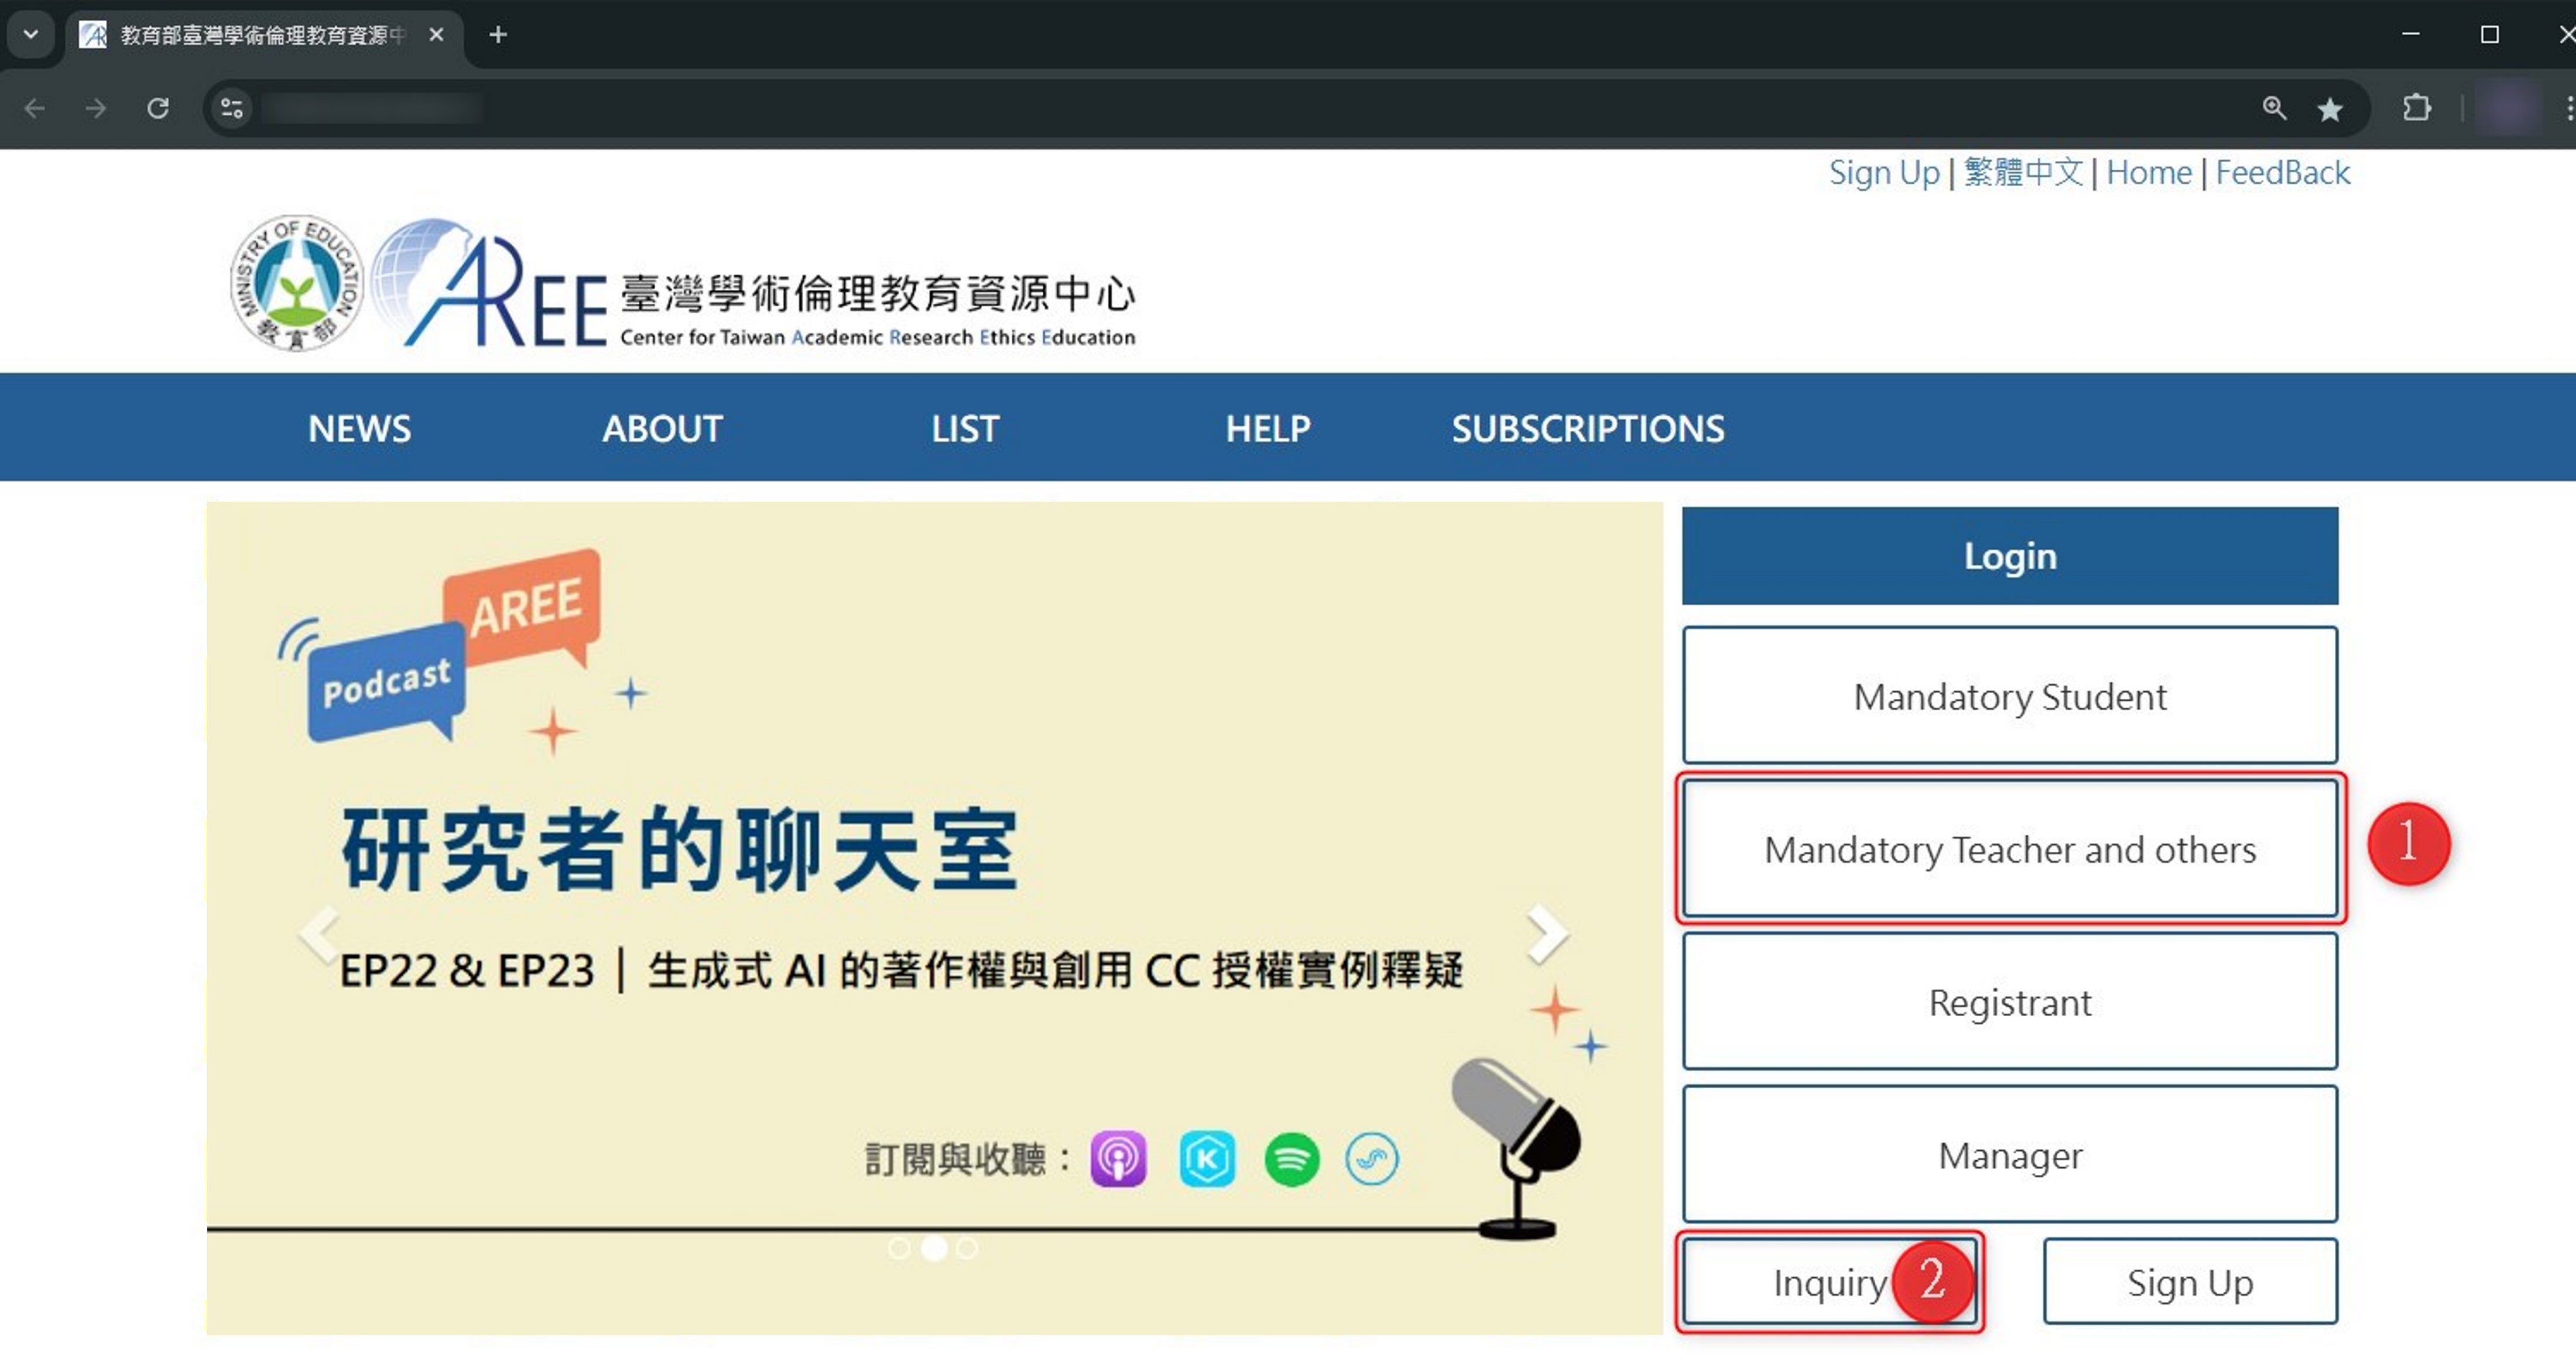Click the browser forward arrow
Image resolution: width=2576 pixels, height=1361 pixels.
96,108
